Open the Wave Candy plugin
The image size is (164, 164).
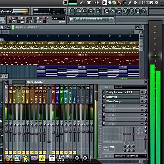click(123, 101)
